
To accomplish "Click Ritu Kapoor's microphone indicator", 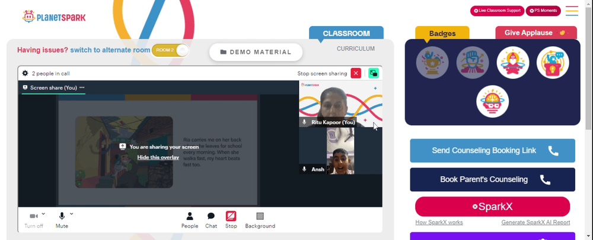I will pos(304,122).
